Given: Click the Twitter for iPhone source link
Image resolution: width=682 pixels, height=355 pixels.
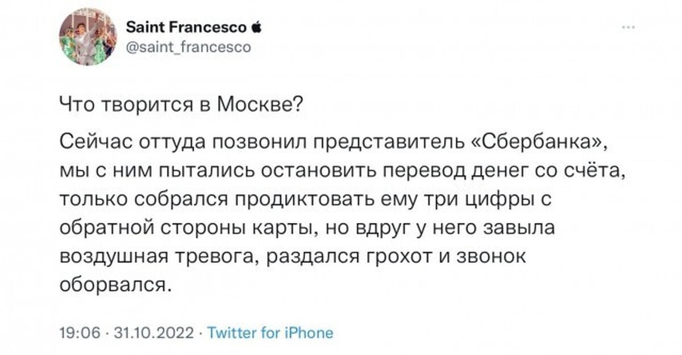Looking at the screenshot, I should point(271,332).
